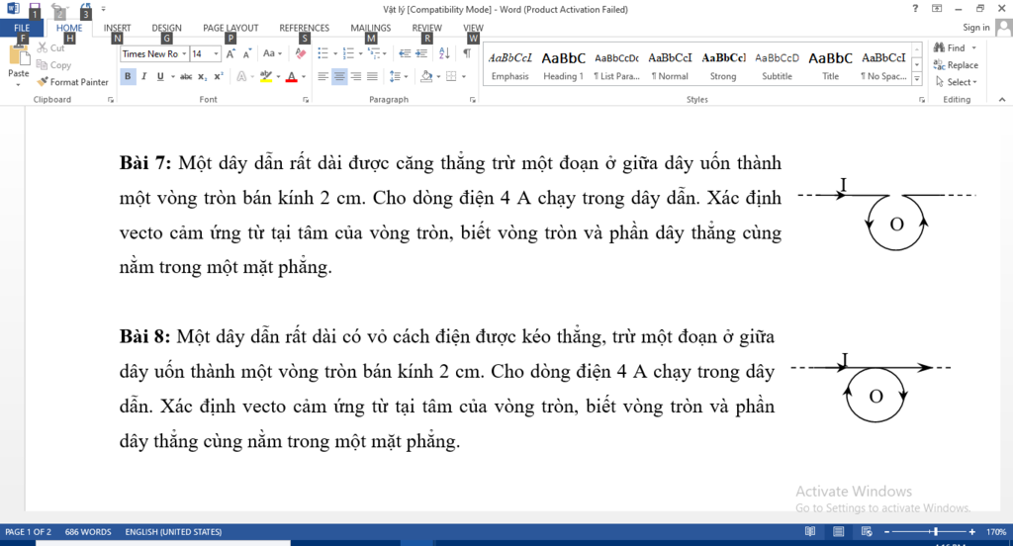Toggle Italic formatting

pos(144,76)
